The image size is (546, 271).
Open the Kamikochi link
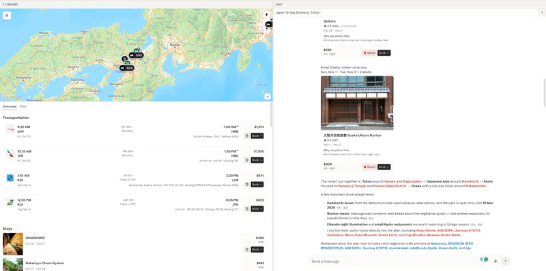(x=470, y=181)
